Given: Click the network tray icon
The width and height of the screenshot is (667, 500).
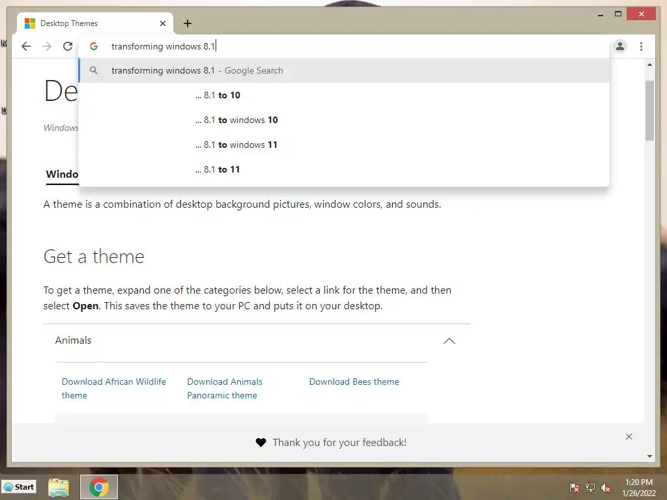Looking at the screenshot, I should click(590, 487).
